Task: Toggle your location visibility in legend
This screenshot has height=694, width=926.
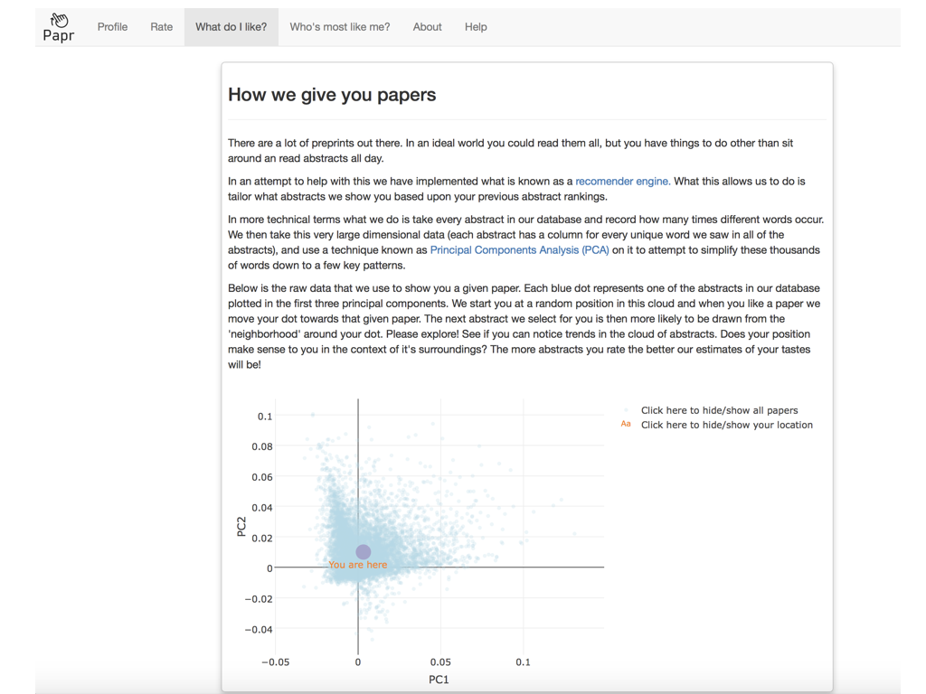Action: click(x=726, y=425)
